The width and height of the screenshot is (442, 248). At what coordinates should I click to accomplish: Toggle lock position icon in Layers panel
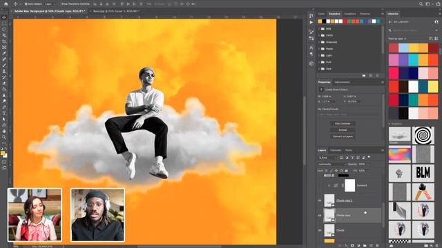336,170
